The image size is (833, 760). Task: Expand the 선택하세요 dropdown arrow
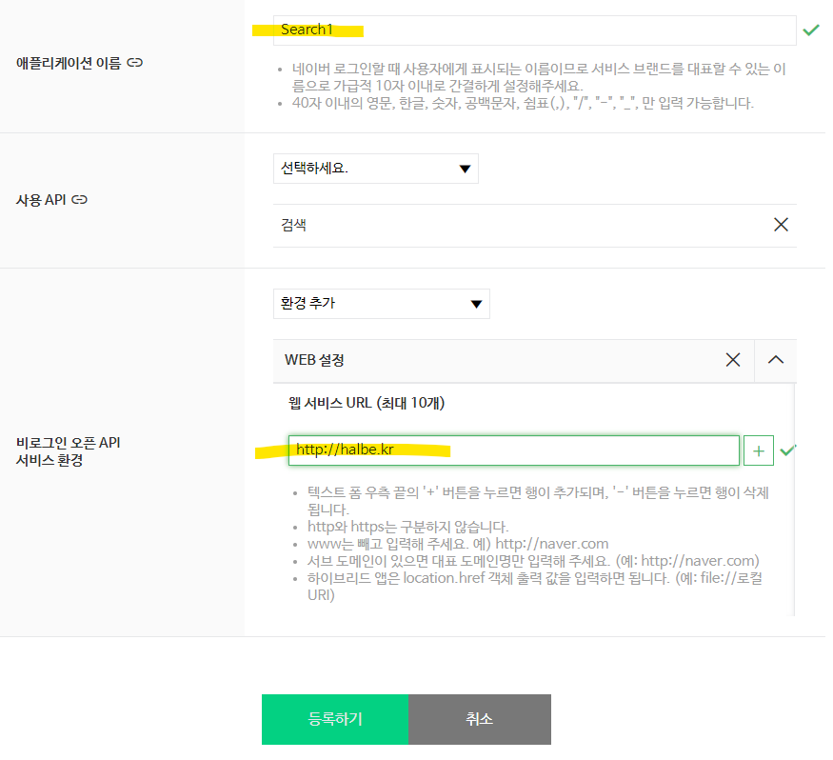coord(466,168)
